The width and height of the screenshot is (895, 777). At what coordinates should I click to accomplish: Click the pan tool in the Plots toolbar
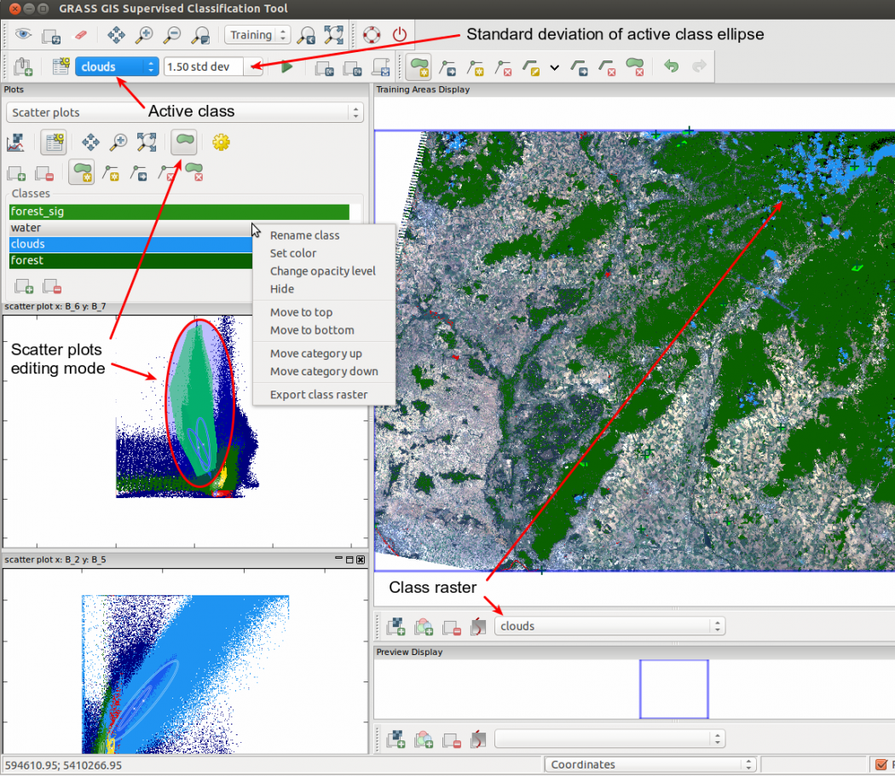[90, 142]
